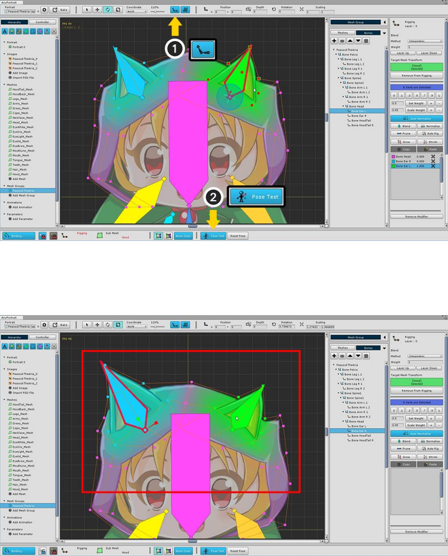Switch to Meshes tab in lower right panel
Viewport: 448px width, 556px height.
coord(343,348)
